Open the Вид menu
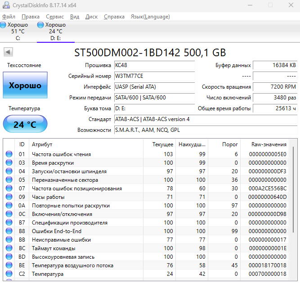Viewport: 300px width, 283px height. point(75,17)
